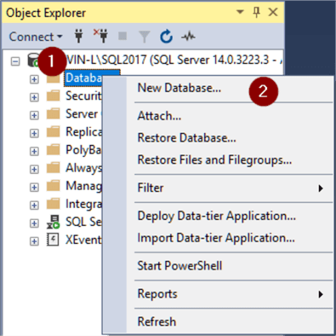This screenshot has width=336, height=336.
Task: Expand the Security folder node
Action: (34, 97)
